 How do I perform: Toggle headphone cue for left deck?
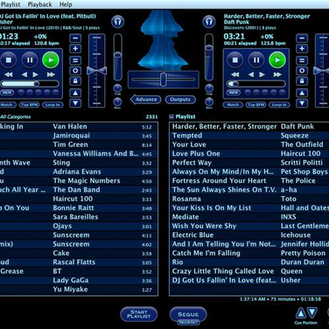tap(117, 22)
